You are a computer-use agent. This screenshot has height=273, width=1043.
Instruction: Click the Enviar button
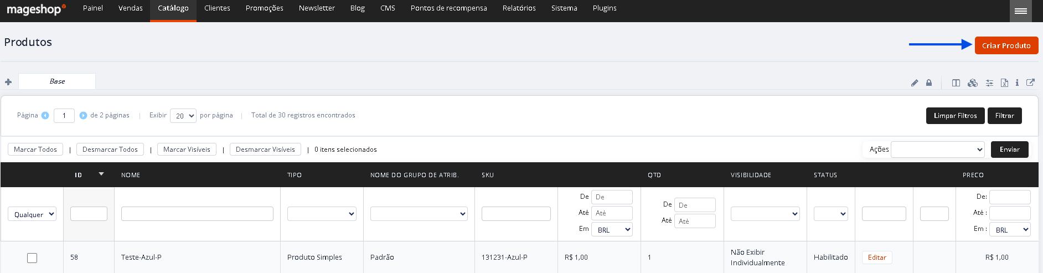[1010, 150]
